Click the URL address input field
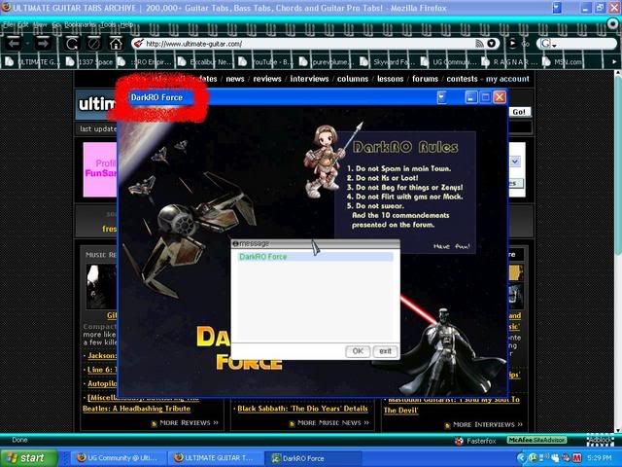The width and height of the screenshot is (622, 467). coord(309,44)
